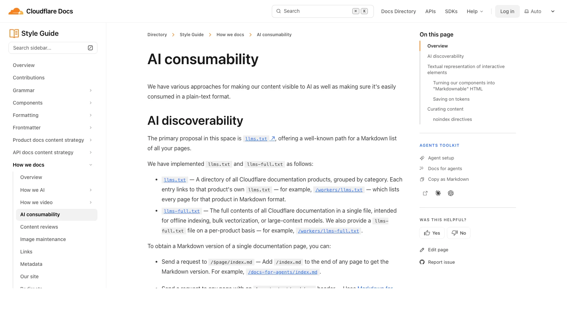Click the Cloudflare Docs title text
The height and width of the screenshot is (319, 567).
(x=50, y=11)
